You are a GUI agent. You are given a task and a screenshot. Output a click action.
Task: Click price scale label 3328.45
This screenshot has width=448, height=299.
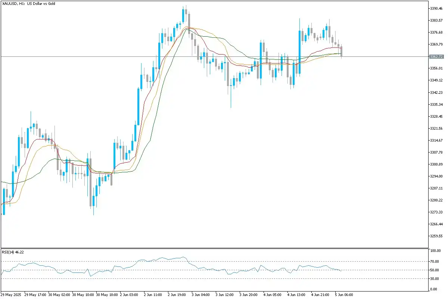click(436, 116)
